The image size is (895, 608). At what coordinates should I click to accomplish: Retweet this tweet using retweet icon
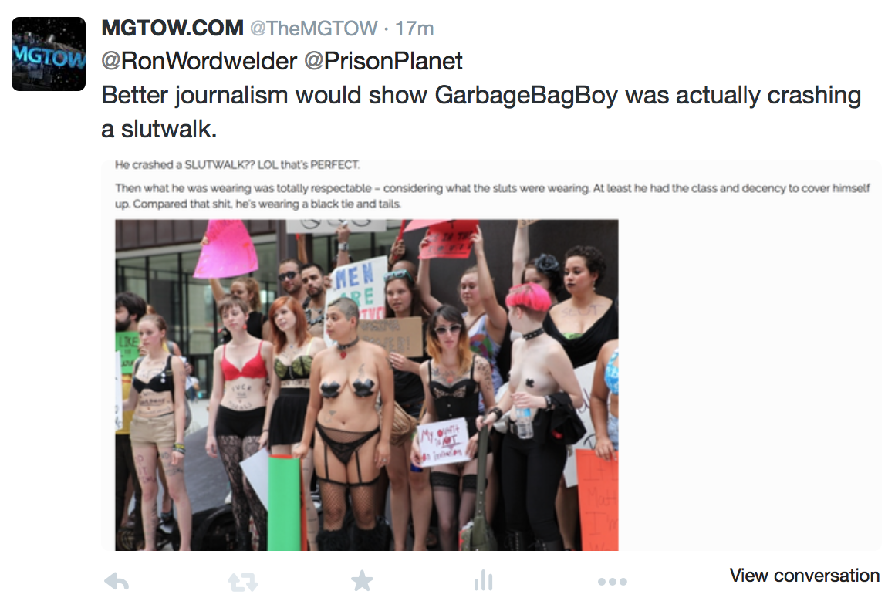(242, 583)
